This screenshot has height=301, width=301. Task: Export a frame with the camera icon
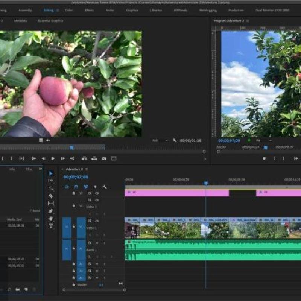104,158
